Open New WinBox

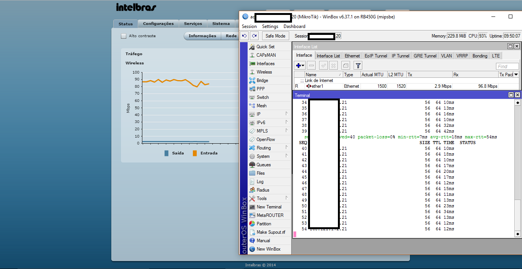click(268, 249)
